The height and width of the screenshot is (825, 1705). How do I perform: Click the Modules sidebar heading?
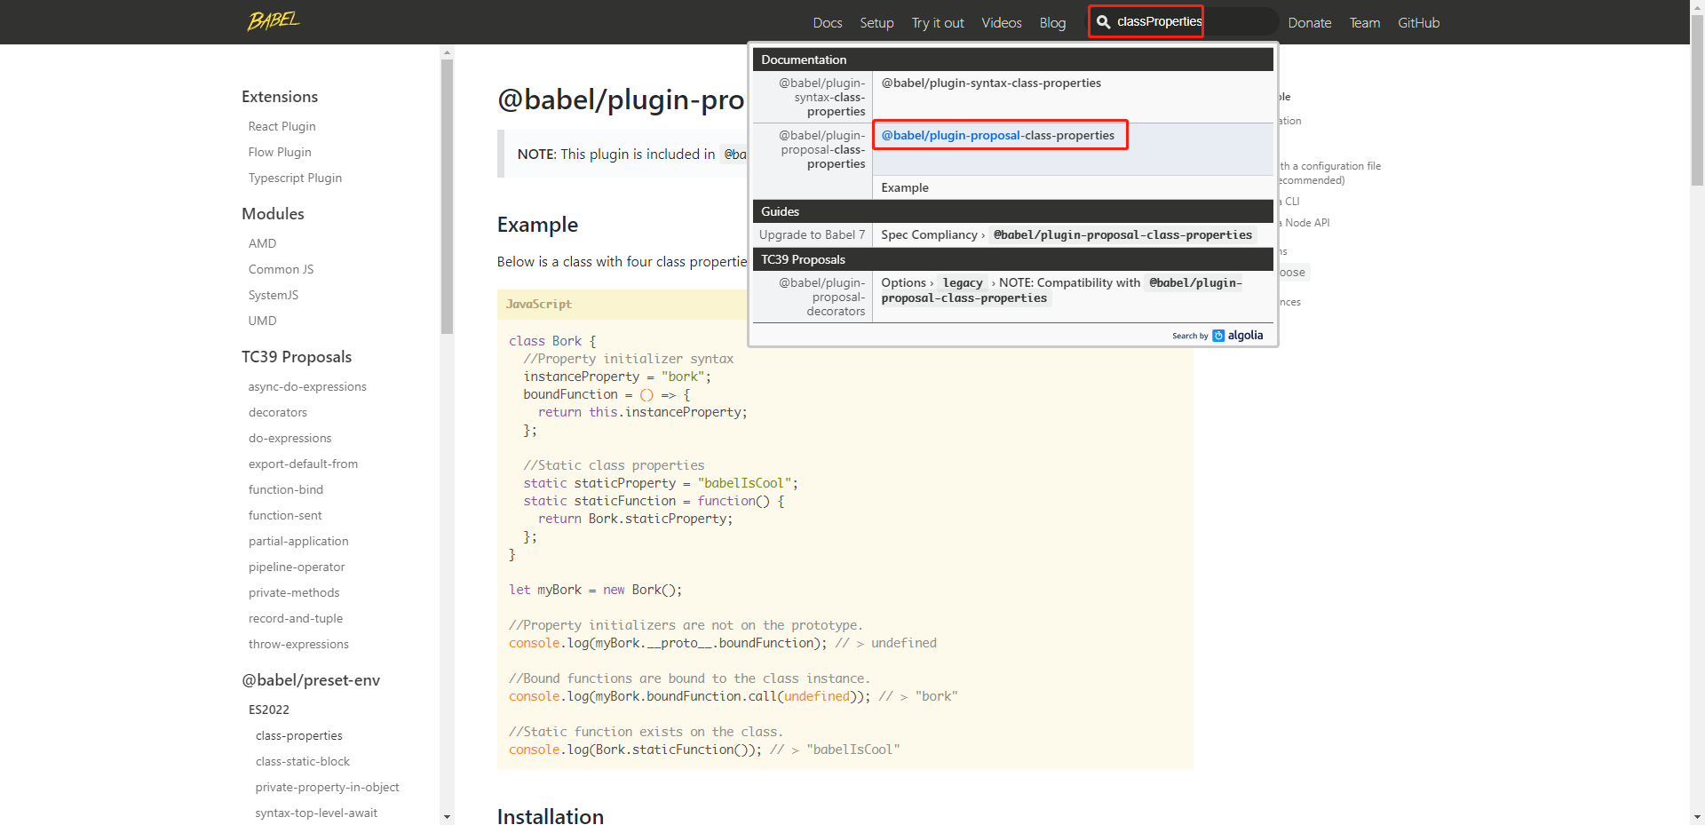click(273, 214)
